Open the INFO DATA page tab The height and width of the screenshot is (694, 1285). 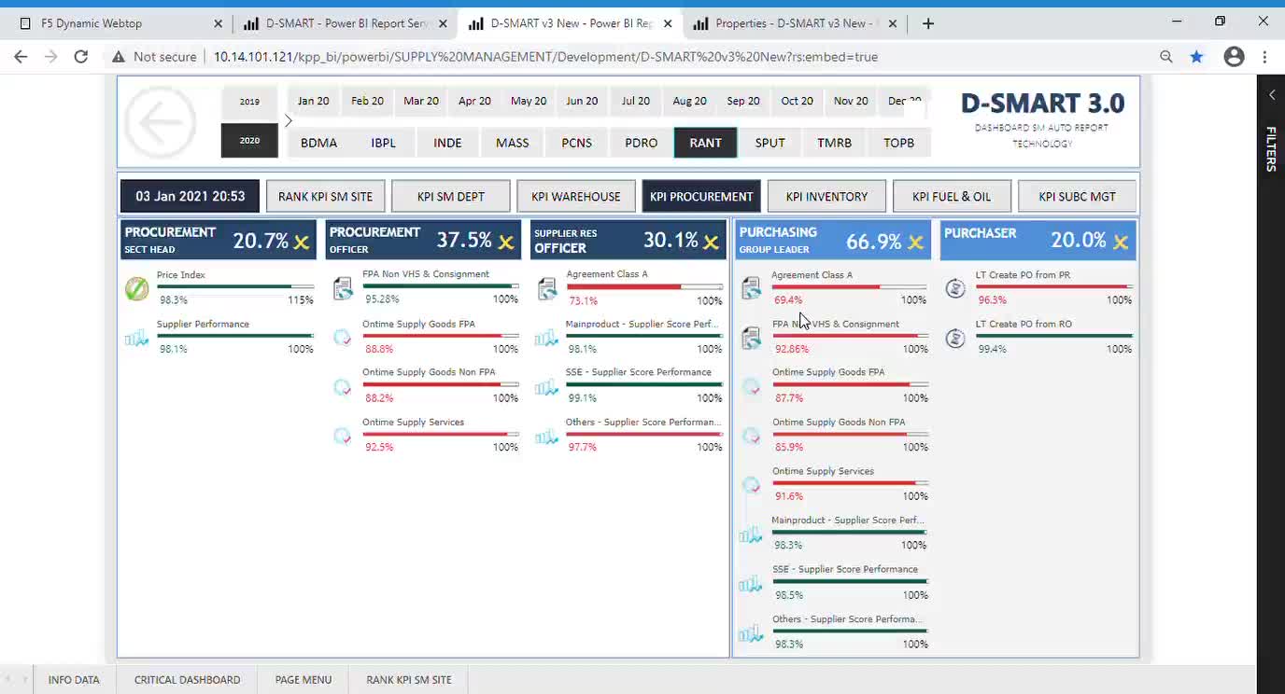(x=74, y=680)
